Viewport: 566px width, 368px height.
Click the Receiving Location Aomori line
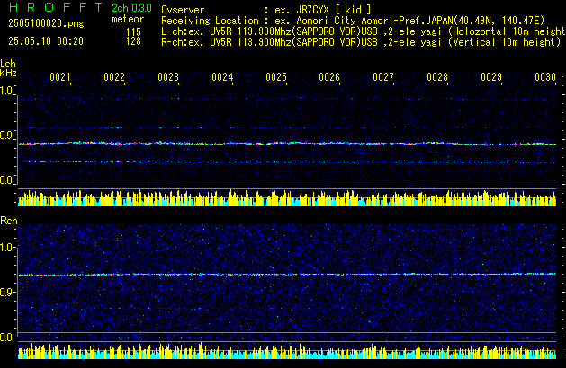(353, 21)
